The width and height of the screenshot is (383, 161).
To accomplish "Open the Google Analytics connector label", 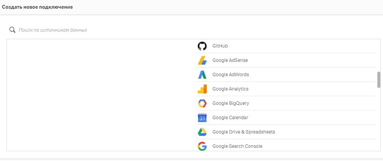I will pyautogui.click(x=230, y=89).
